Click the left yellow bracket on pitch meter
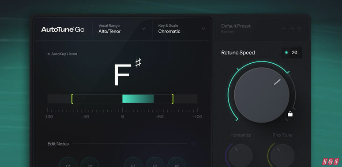342x167 pixels. [x=72, y=99]
